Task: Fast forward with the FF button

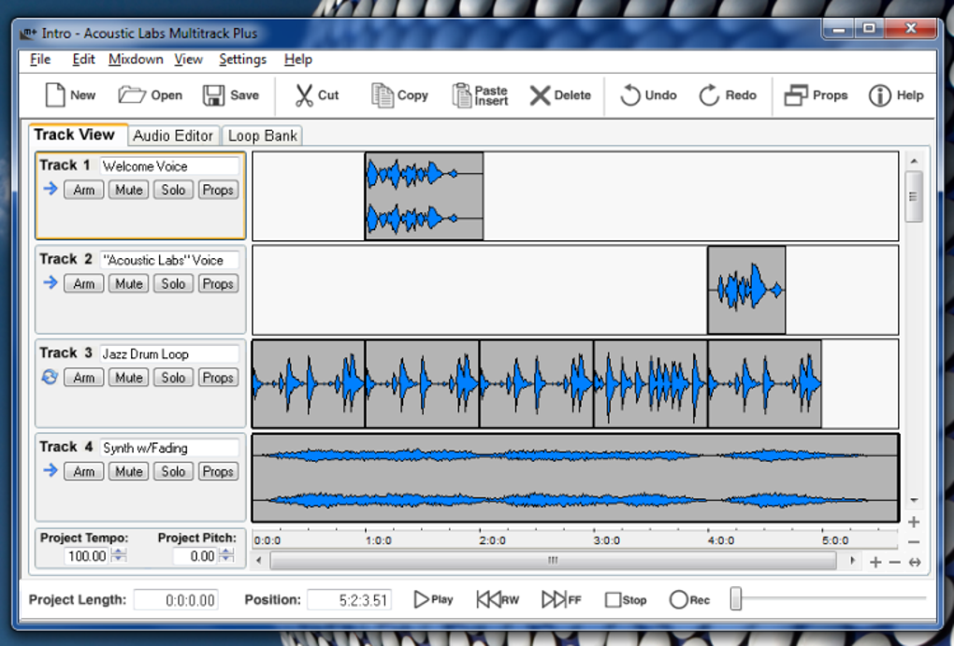Action: coord(561,599)
